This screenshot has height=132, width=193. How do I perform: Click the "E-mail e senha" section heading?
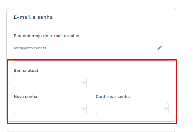[x=33, y=17]
